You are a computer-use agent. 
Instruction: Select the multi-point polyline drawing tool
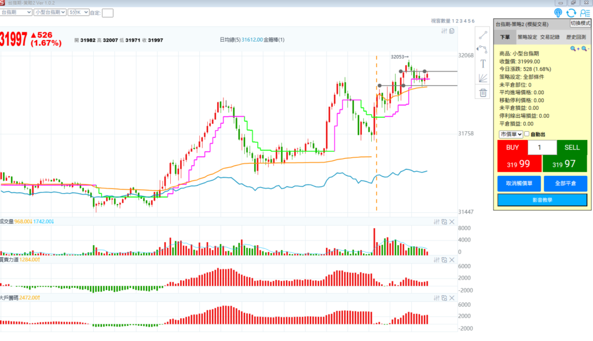(x=483, y=50)
